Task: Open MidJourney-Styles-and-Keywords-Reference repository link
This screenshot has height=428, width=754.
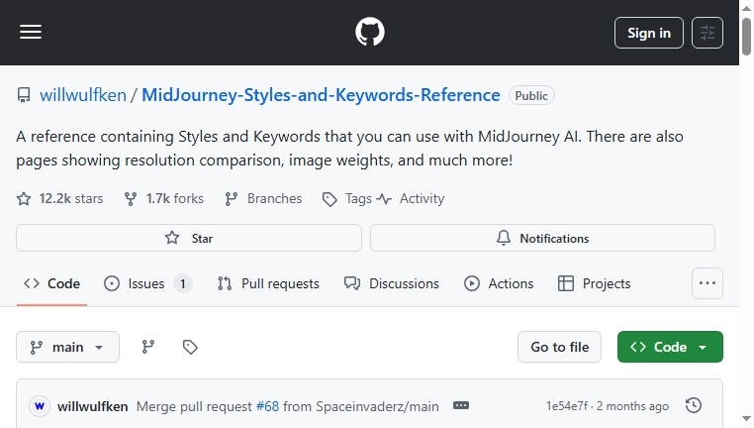Action: point(321,95)
